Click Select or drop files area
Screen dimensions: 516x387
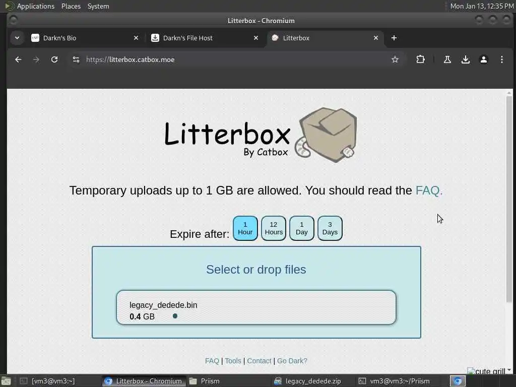point(256,270)
